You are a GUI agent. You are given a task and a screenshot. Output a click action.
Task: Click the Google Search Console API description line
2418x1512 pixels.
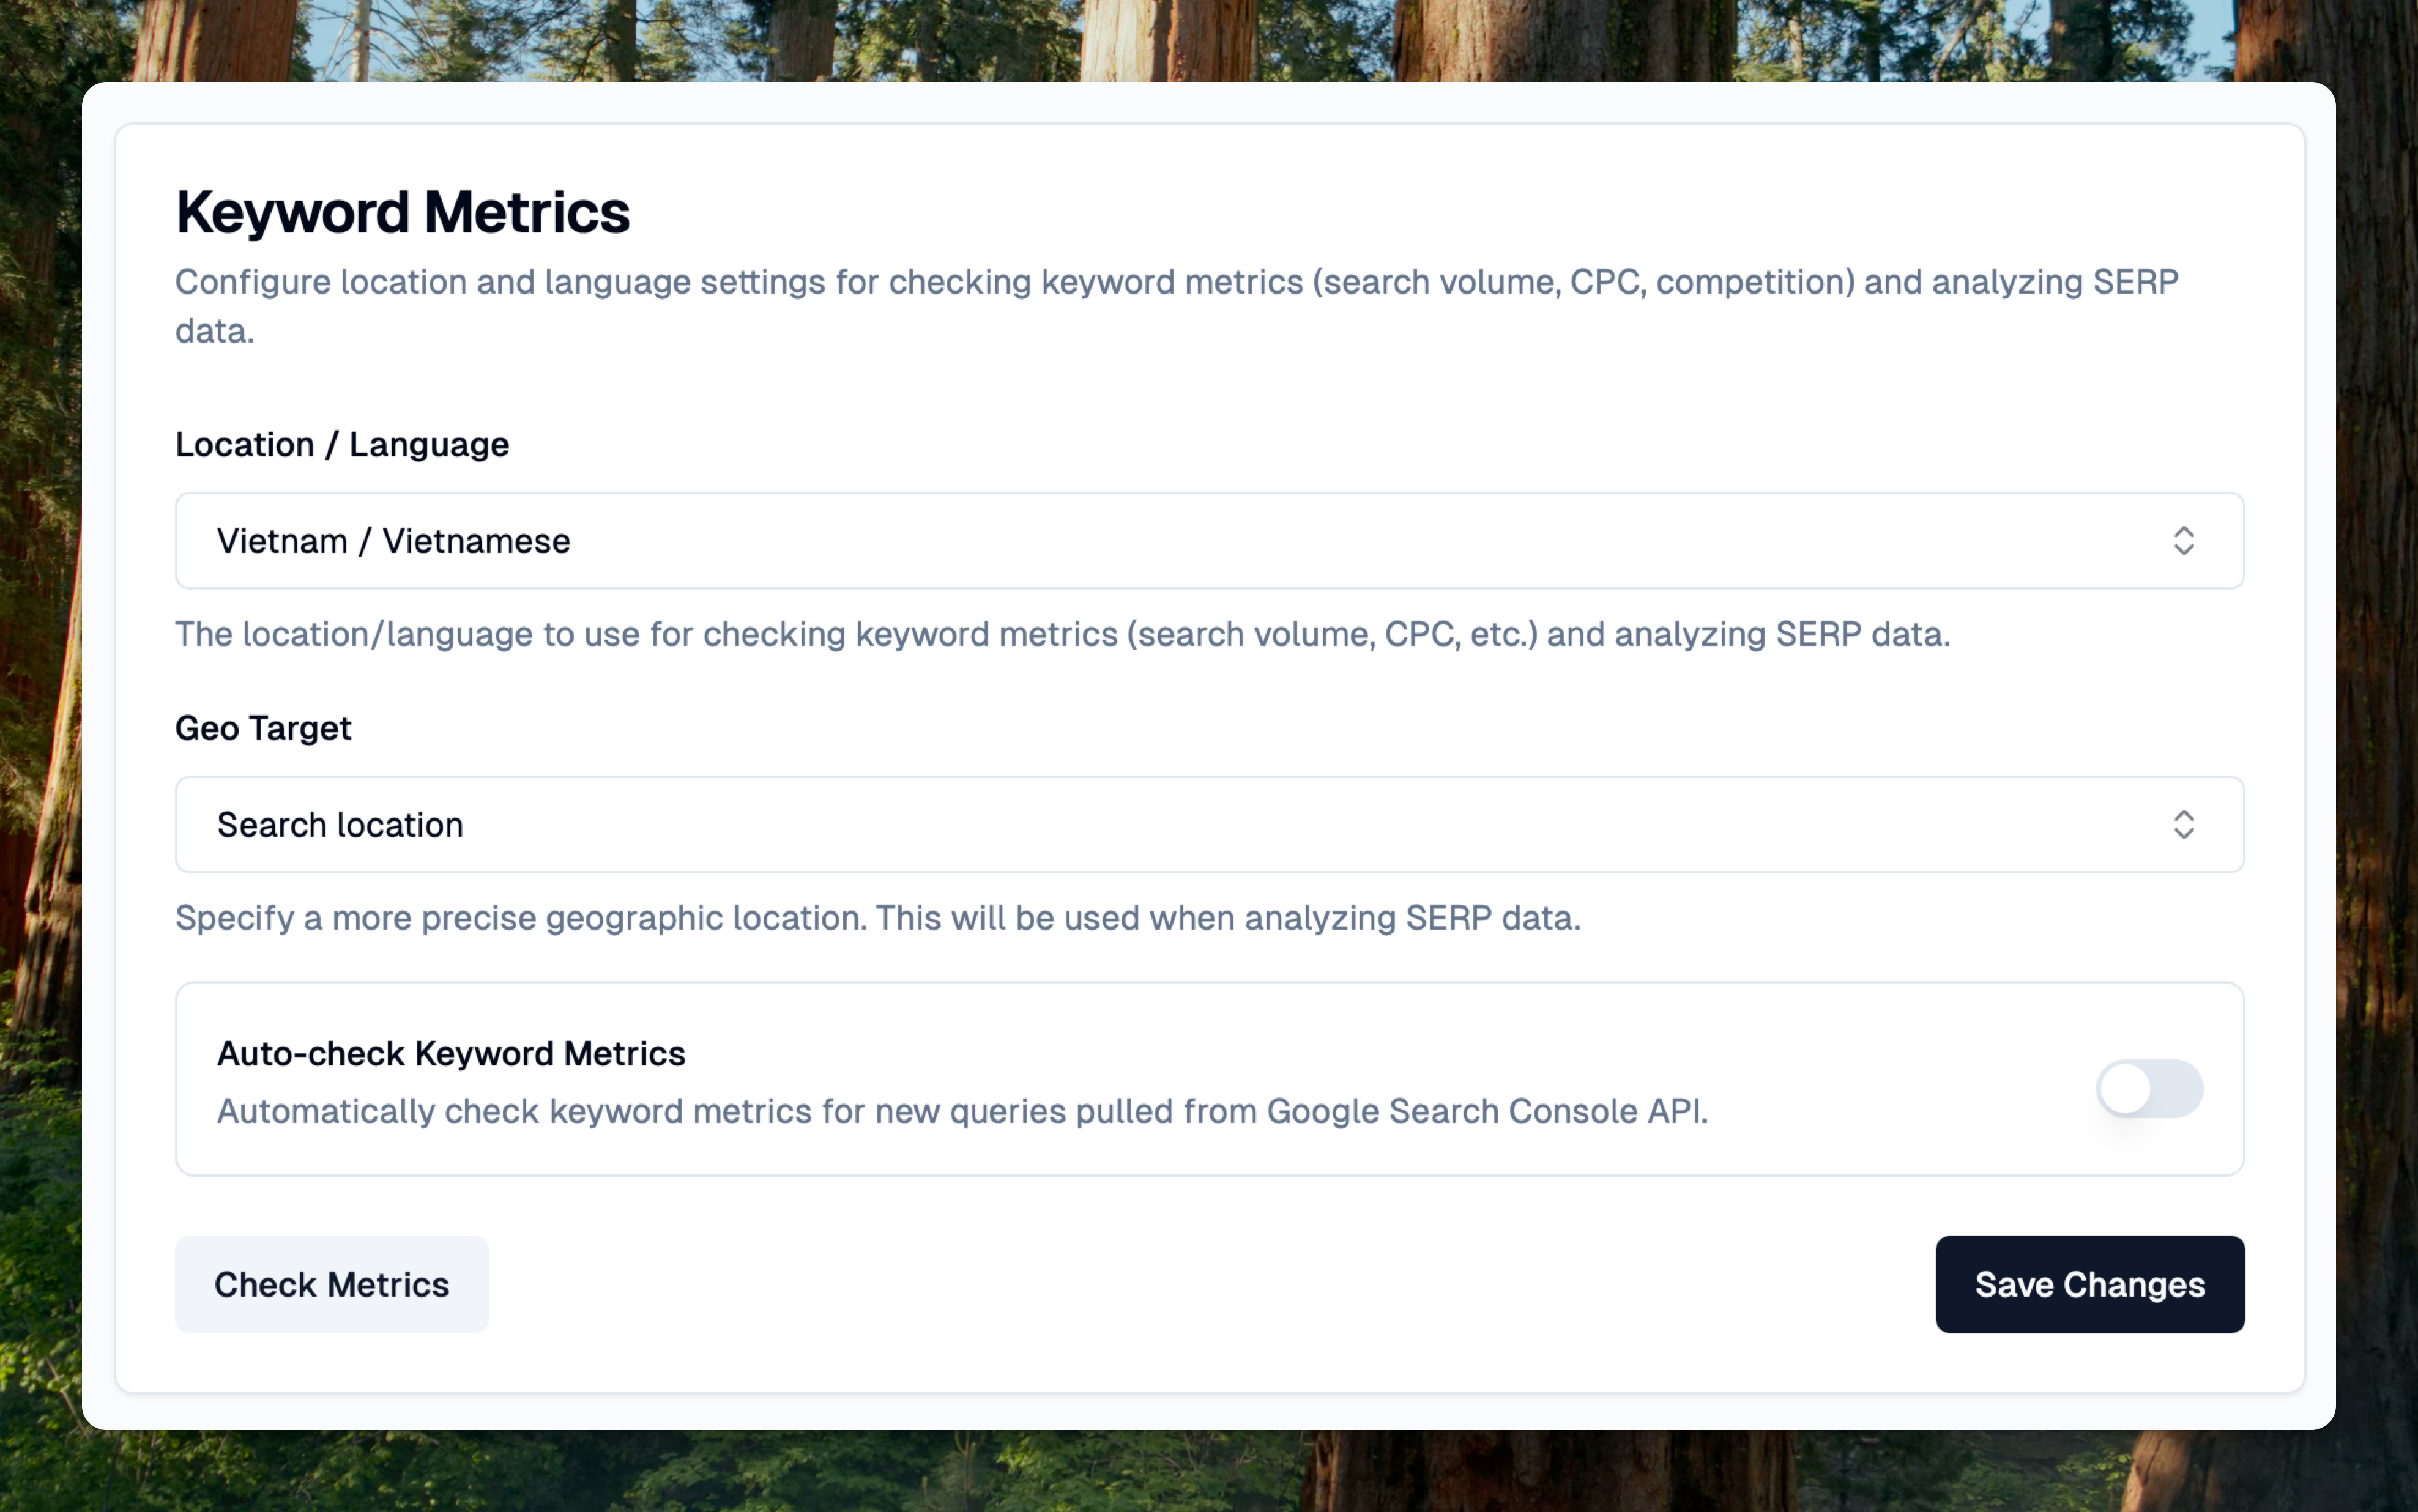click(x=962, y=1112)
